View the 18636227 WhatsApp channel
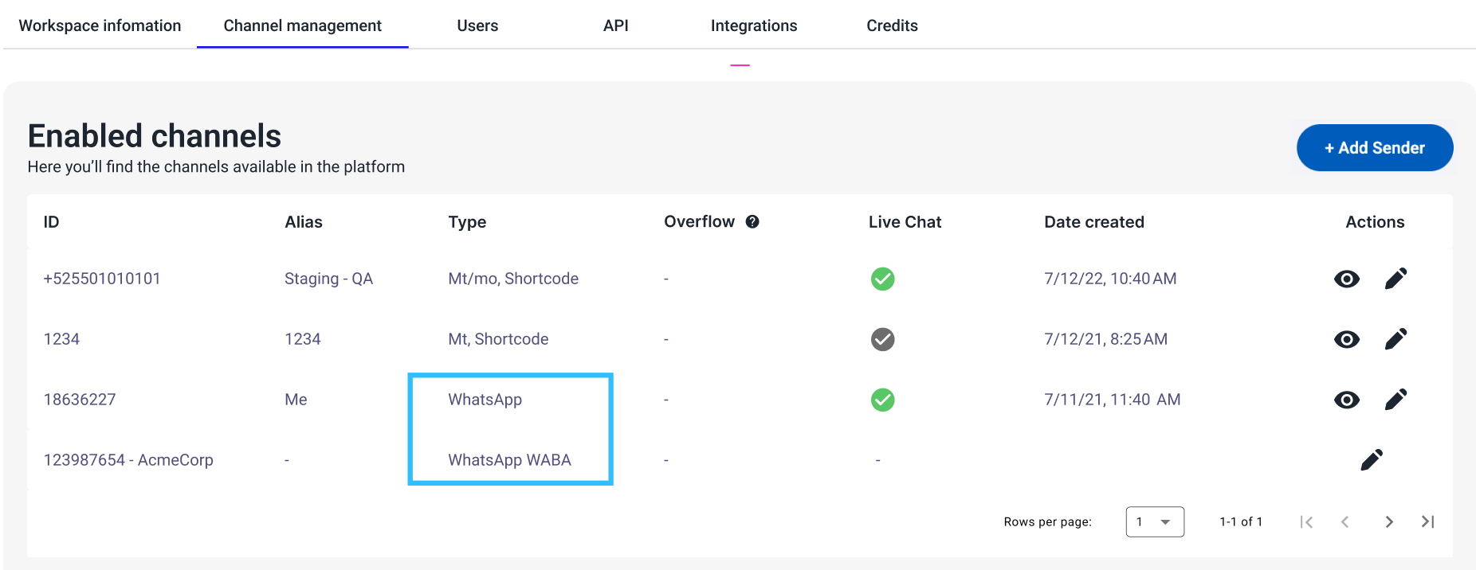The height and width of the screenshot is (570, 1476). (1347, 400)
